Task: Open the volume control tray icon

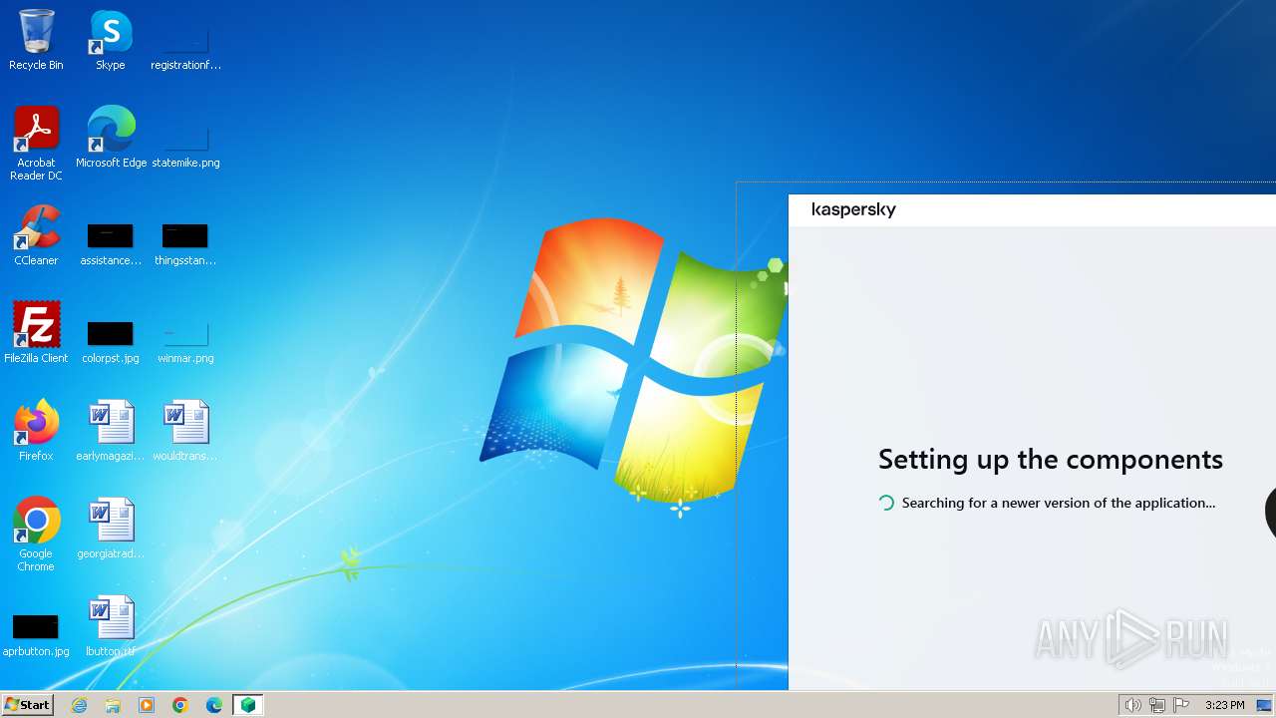Action: tap(1132, 705)
